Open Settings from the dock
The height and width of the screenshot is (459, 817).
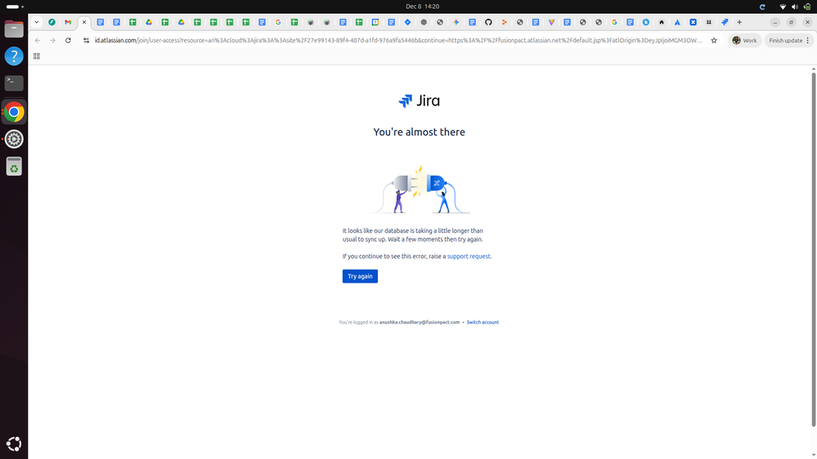coord(14,139)
